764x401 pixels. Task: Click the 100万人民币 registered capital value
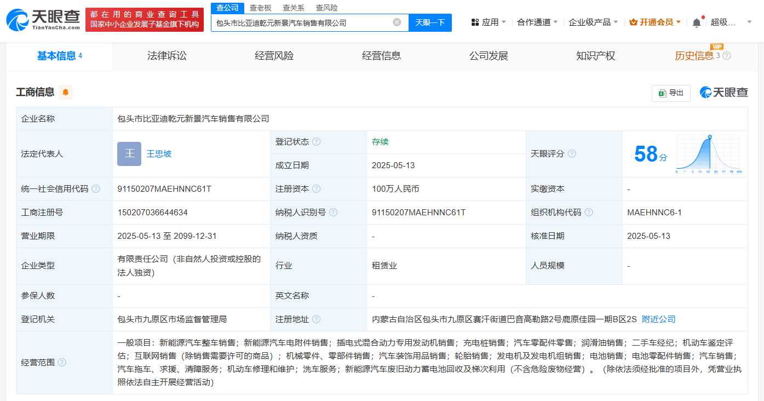click(x=395, y=189)
